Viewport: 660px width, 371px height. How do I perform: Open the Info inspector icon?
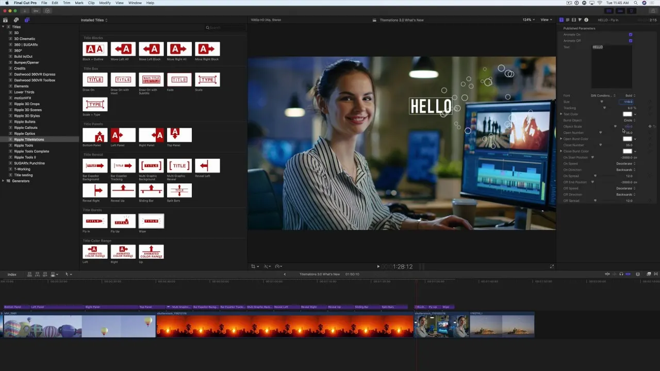[586, 20]
